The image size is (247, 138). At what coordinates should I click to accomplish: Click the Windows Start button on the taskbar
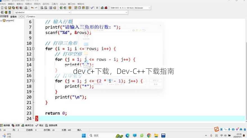[84, 135]
